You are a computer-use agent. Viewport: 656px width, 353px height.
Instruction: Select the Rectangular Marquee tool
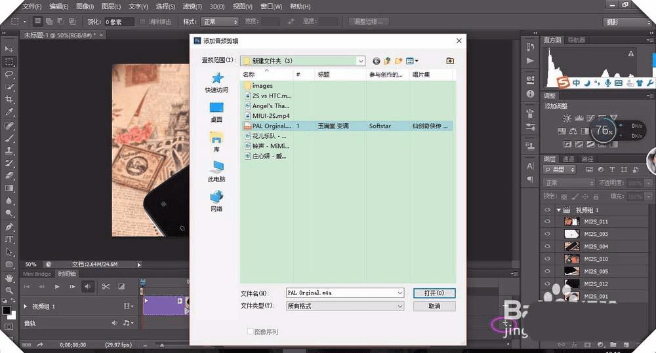coord(9,62)
